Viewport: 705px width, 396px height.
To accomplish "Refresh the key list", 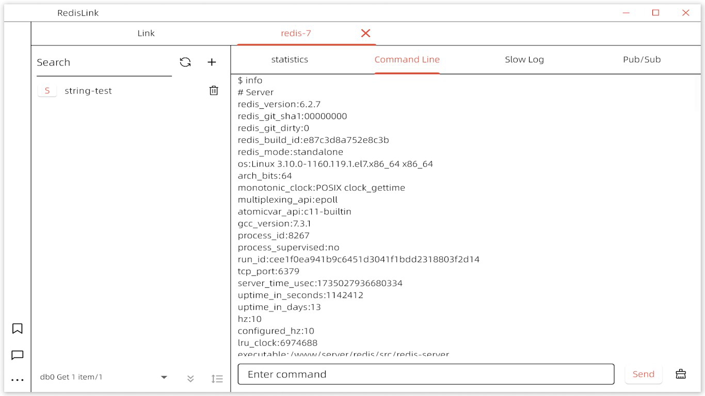I will [185, 62].
